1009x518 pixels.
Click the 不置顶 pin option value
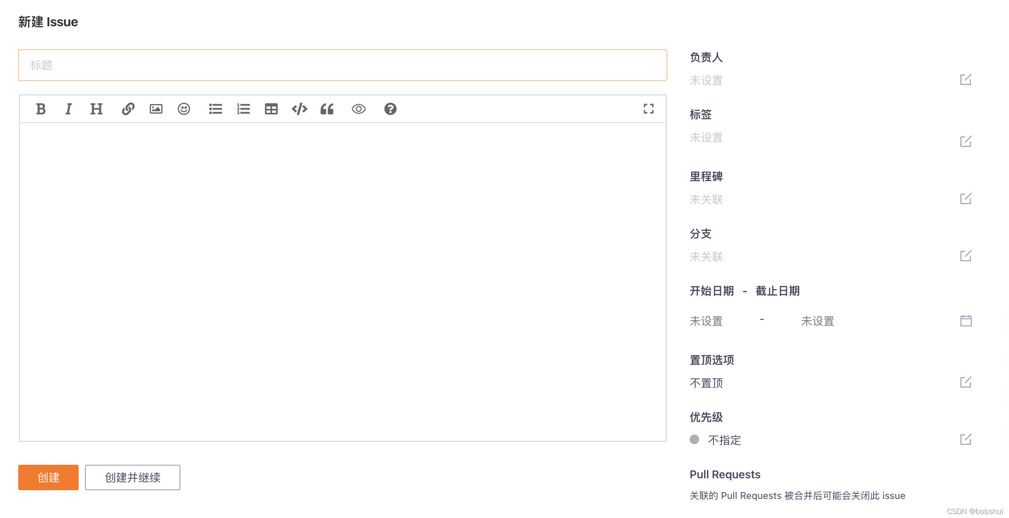tap(706, 383)
